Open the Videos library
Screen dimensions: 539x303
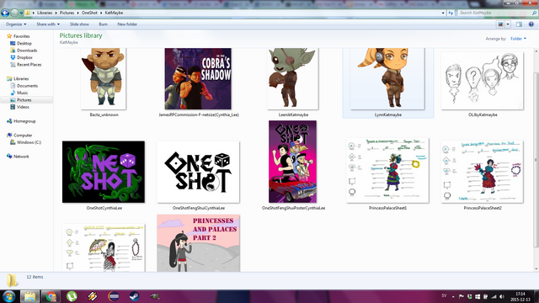(23, 107)
